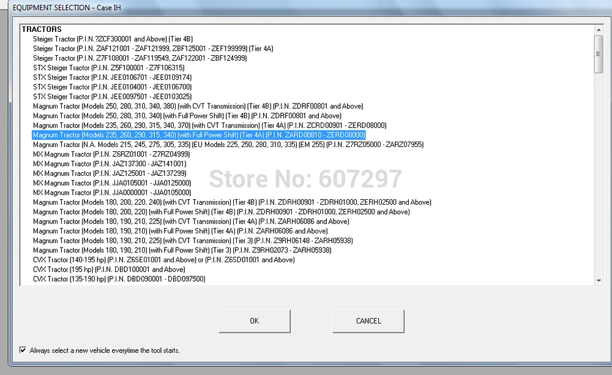Select CVX Tractor (140-195 hp) entry
This screenshot has height=375, width=612.
164,260
